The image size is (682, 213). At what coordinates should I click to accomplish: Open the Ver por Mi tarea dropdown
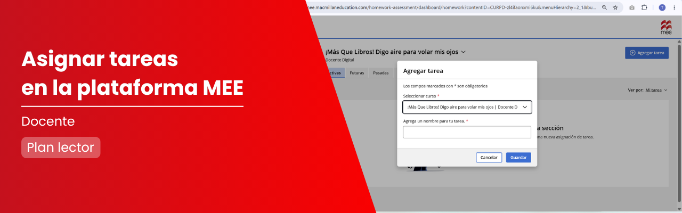tap(656, 90)
